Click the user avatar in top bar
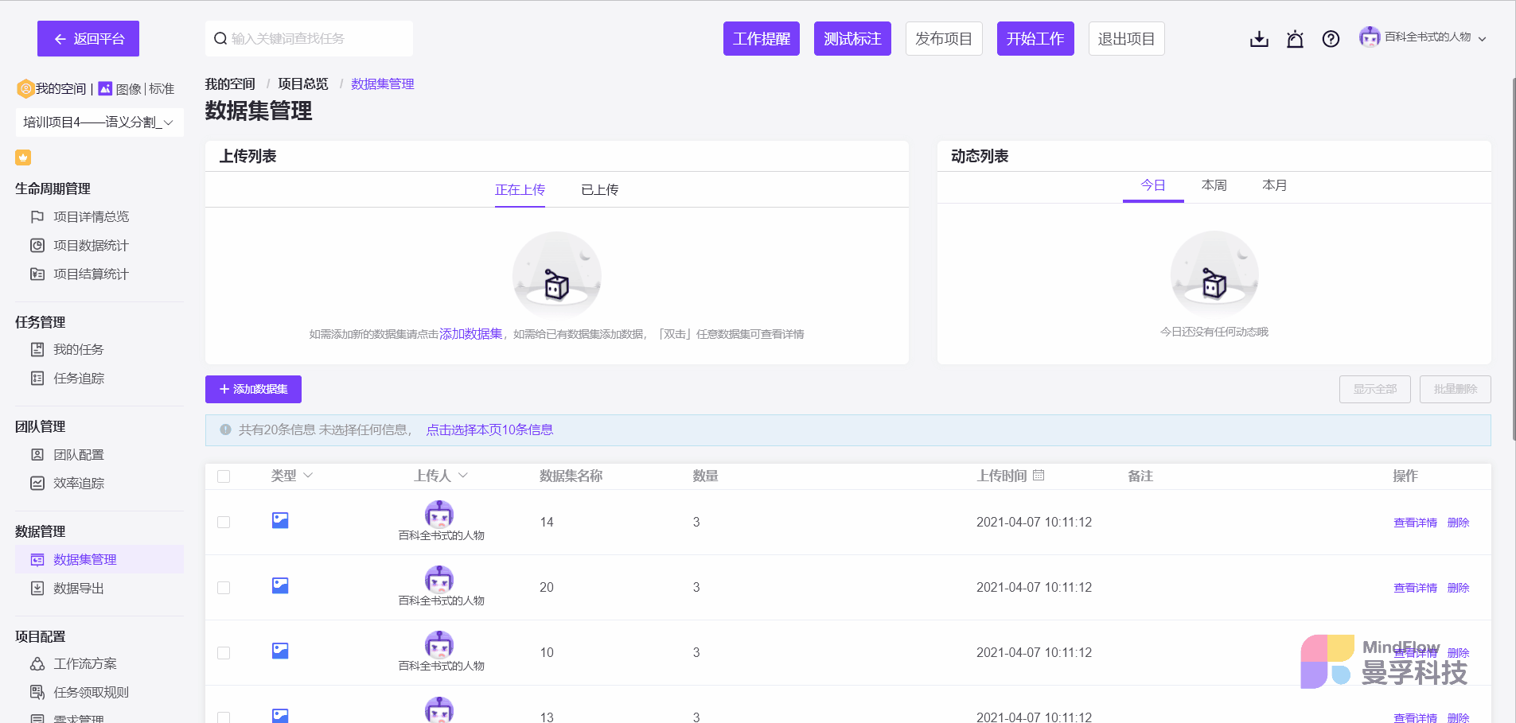 tap(1370, 37)
